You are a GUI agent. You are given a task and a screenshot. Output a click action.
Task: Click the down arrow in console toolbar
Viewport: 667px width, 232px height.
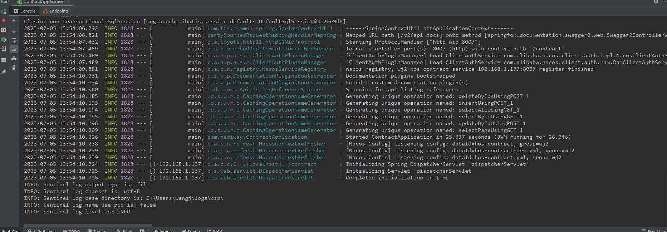click(14, 31)
